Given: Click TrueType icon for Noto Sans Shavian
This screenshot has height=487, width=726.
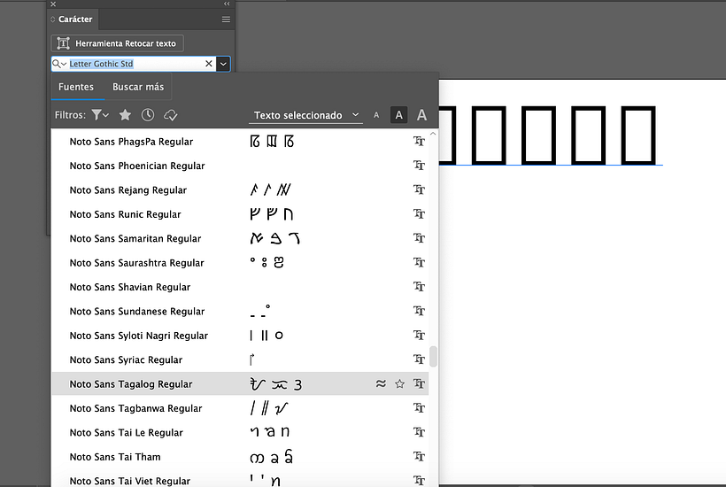Looking at the screenshot, I should click(x=419, y=287).
